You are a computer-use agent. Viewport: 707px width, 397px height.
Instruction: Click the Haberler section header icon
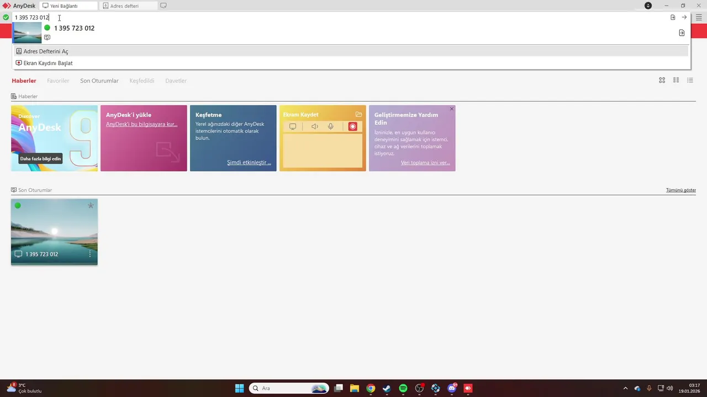click(14, 96)
